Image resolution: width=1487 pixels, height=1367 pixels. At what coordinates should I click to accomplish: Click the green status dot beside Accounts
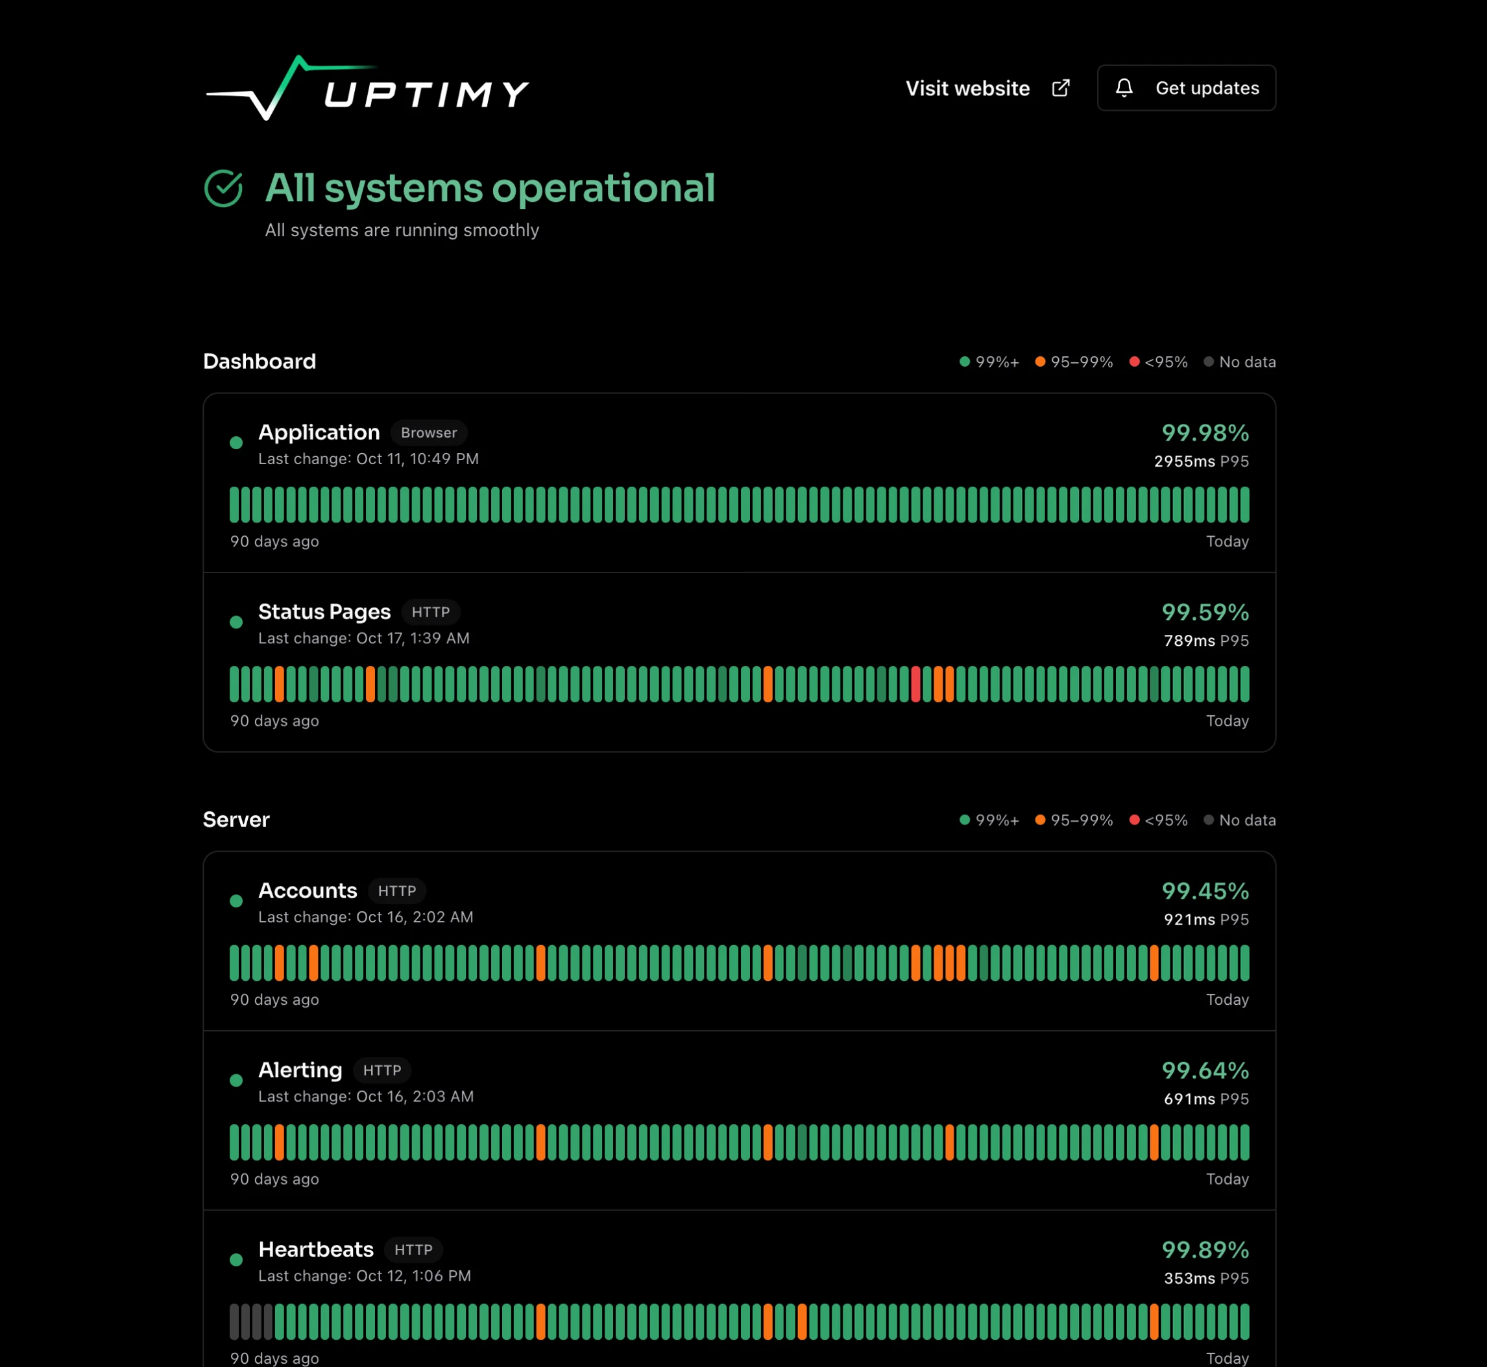tap(236, 901)
